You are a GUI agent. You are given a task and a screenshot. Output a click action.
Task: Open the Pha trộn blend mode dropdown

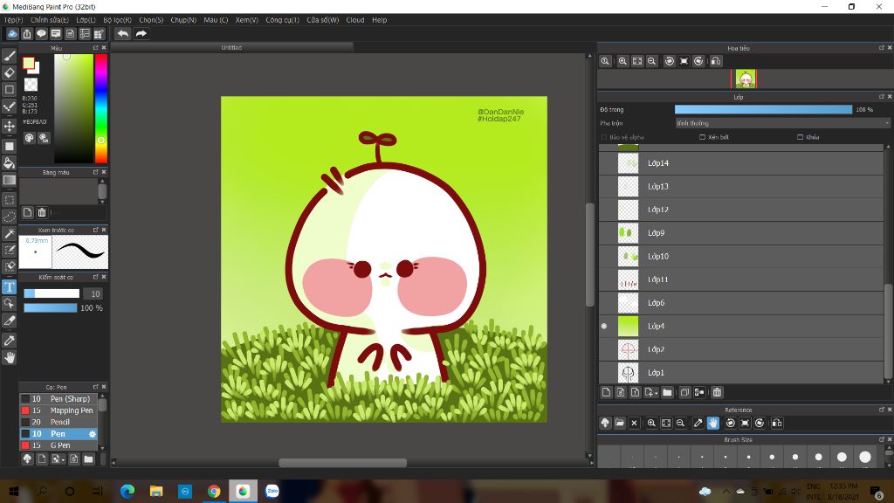pyautogui.click(x=781, y=123)
